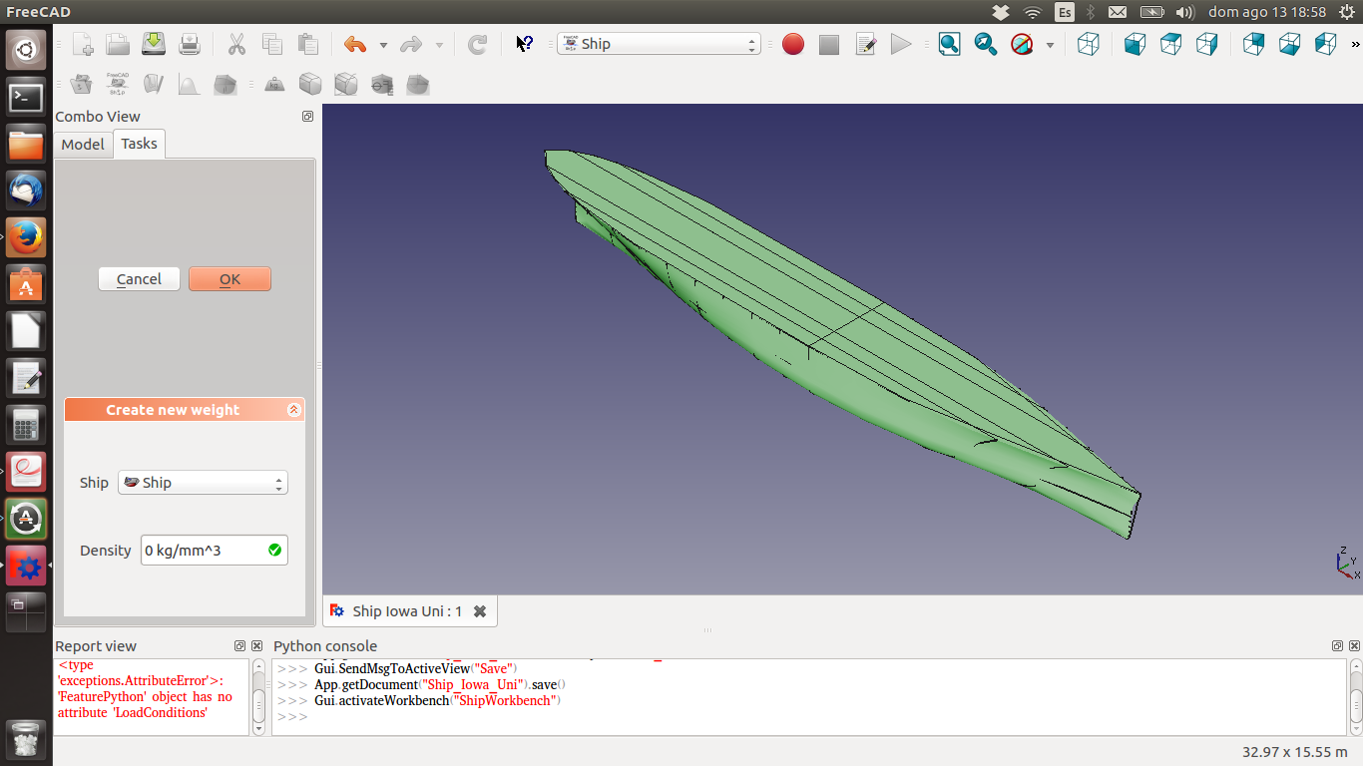Screen dimensions: 1363x766
Task: Set the axonometric view cube icon
Action: click(1089, 44)
